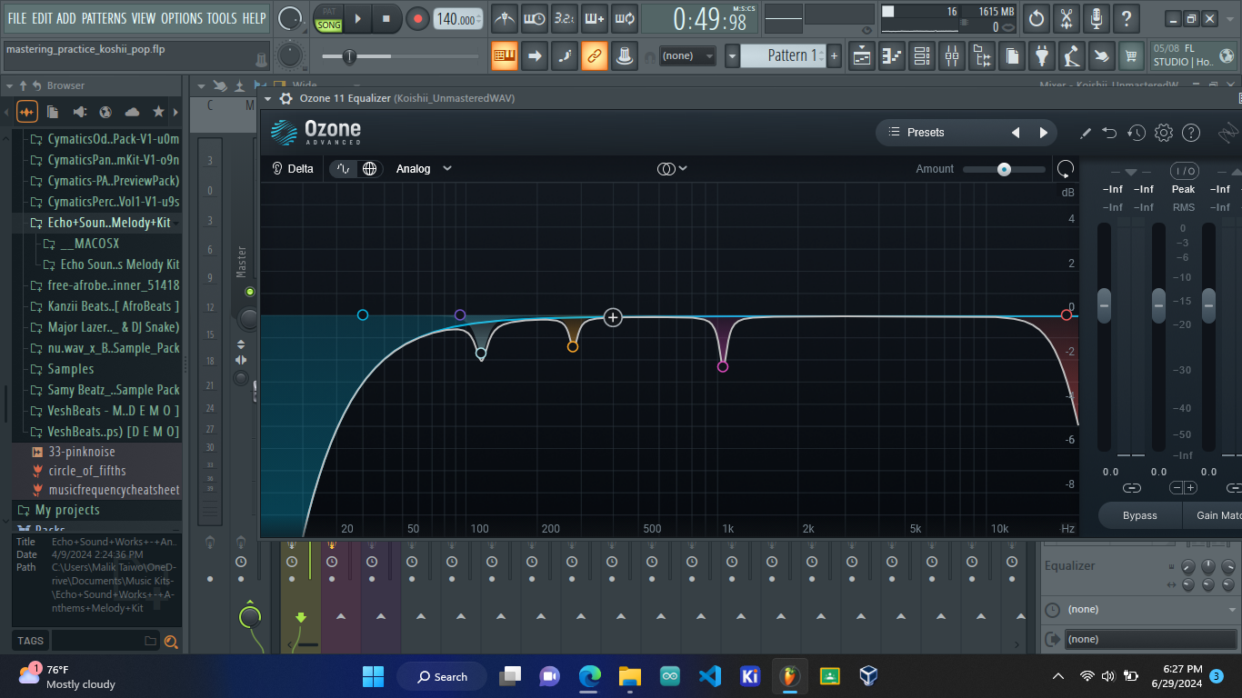Open the Piano roll view
This screenshot has width=1242, height=698.
(x=892, y=56)
